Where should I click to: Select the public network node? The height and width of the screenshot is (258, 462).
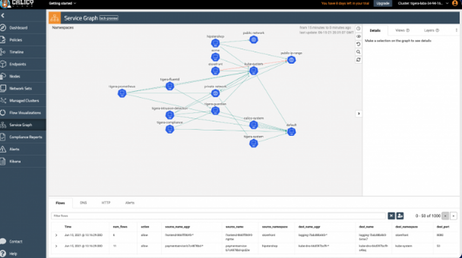point(254,39)
